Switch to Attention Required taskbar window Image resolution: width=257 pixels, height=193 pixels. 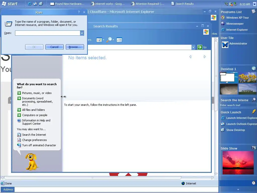coord(148,4)
